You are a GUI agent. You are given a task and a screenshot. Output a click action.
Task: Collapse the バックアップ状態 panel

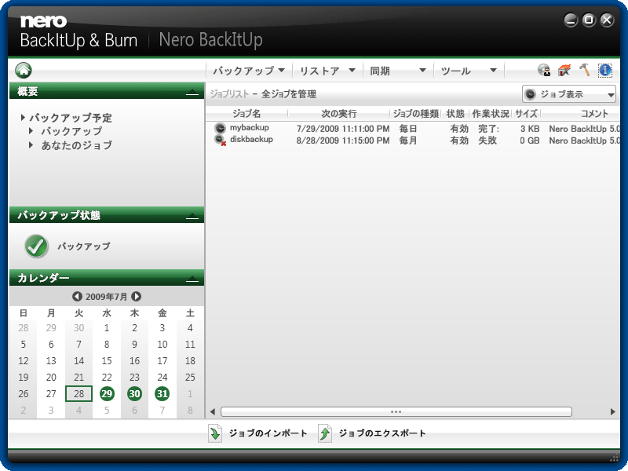(x=192, y=216)
